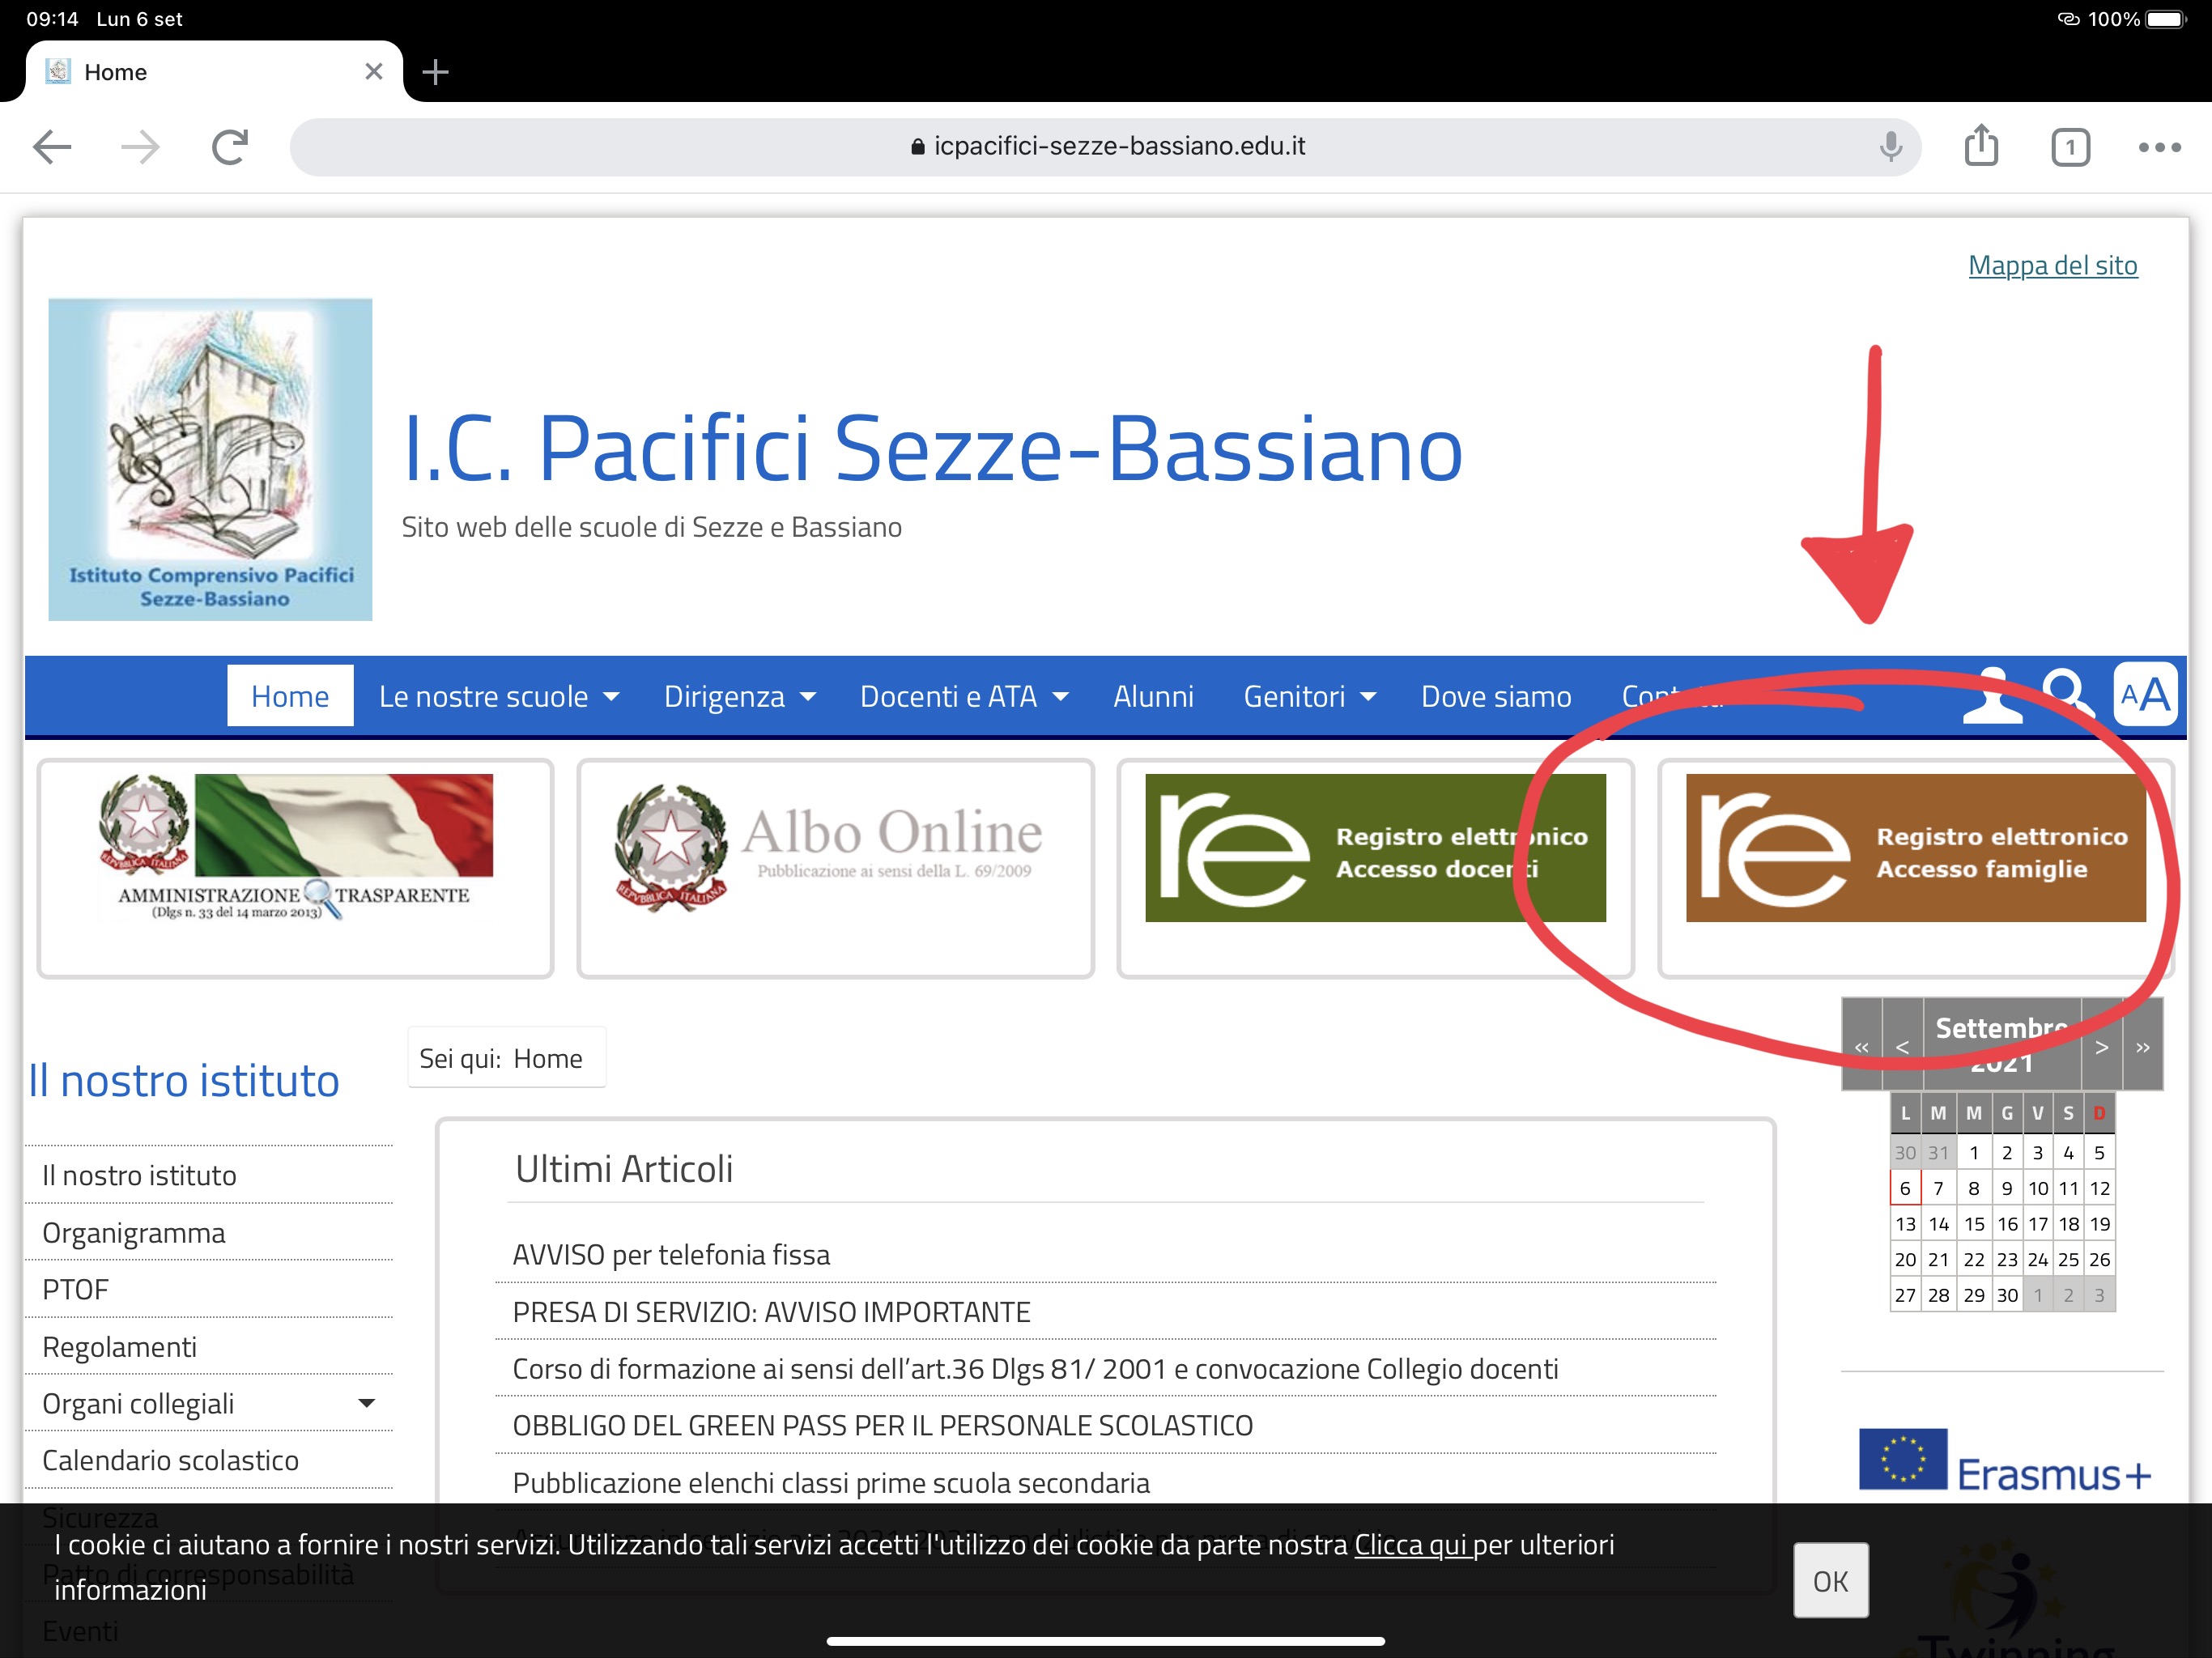Open PTOF in the sidebar
The image size is (2212, 1658).
pyautogui.click(x=210, y=1289)
